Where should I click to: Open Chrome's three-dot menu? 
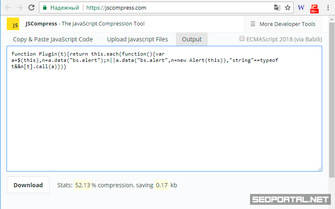[x=328, y=8]
